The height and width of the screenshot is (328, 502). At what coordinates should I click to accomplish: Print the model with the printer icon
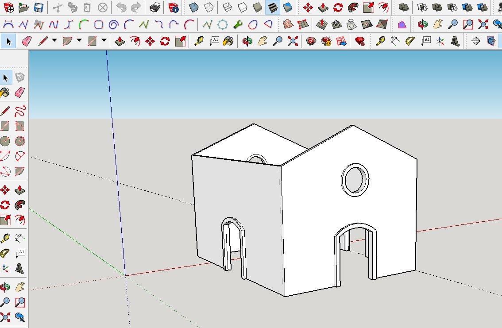pyautogui.click(x=154, y=8)
